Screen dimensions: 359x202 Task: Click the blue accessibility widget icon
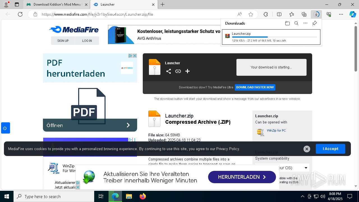5,128
